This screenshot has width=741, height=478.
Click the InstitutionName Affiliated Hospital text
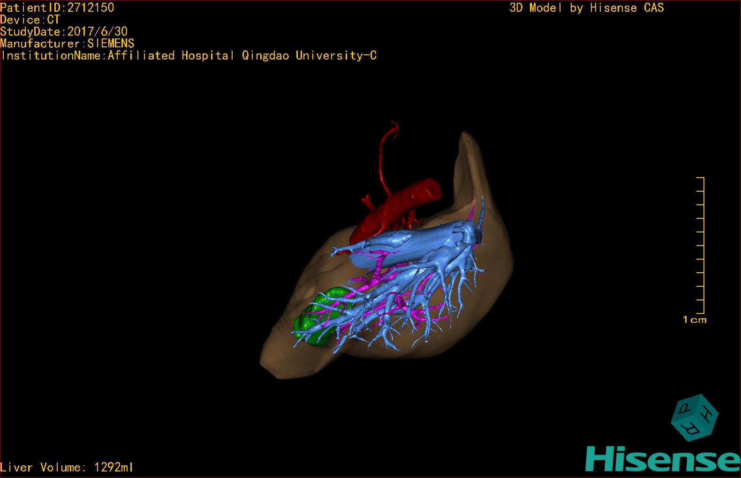pyautogui.click(x=189, y=56)
